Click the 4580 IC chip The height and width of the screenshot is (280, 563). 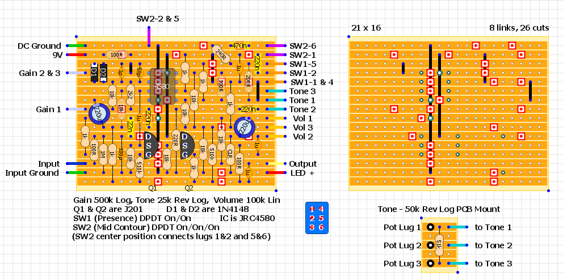162,87
